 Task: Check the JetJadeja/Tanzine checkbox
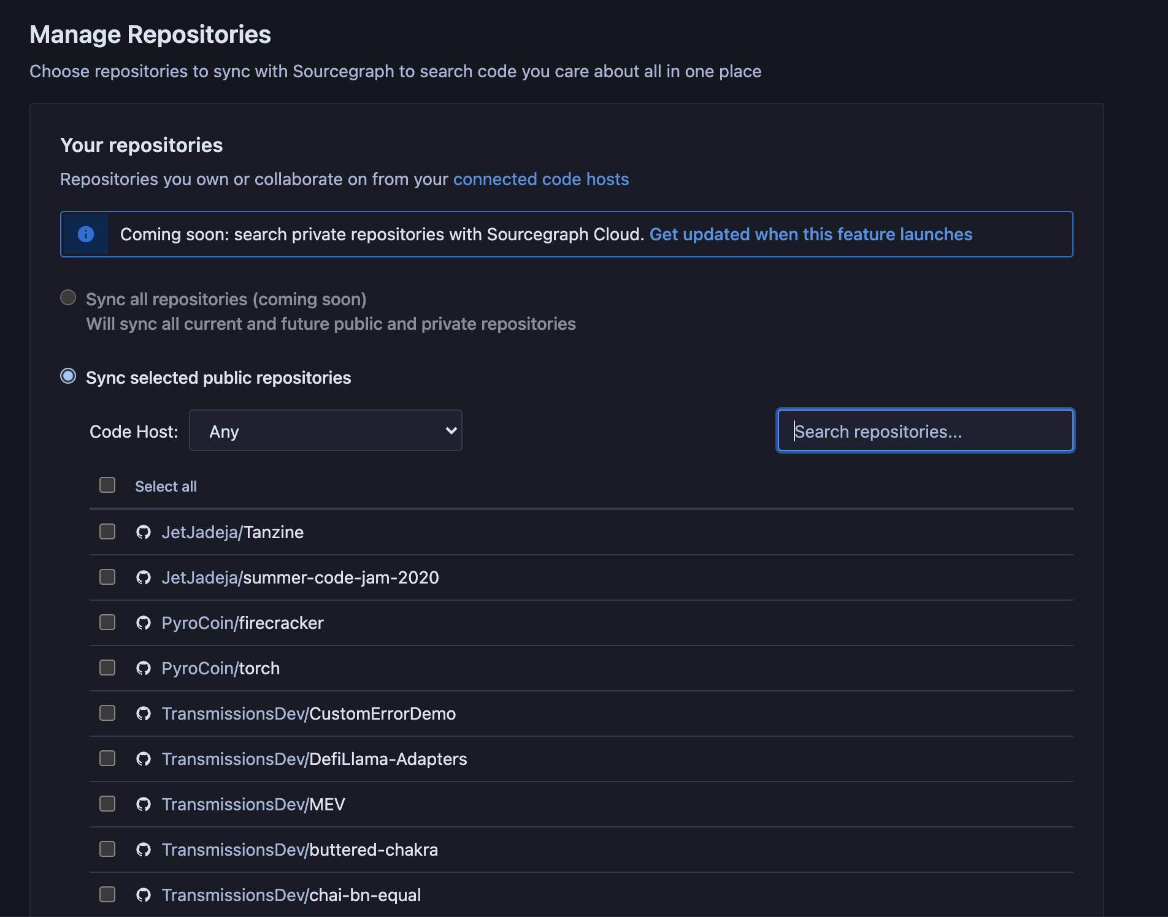point(107,531)
